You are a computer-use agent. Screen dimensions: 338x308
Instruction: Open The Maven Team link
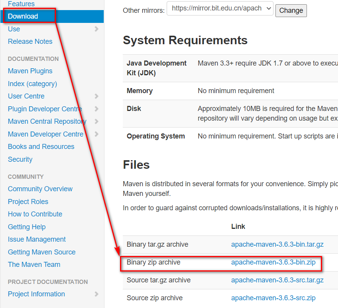(x=34, y=264)
